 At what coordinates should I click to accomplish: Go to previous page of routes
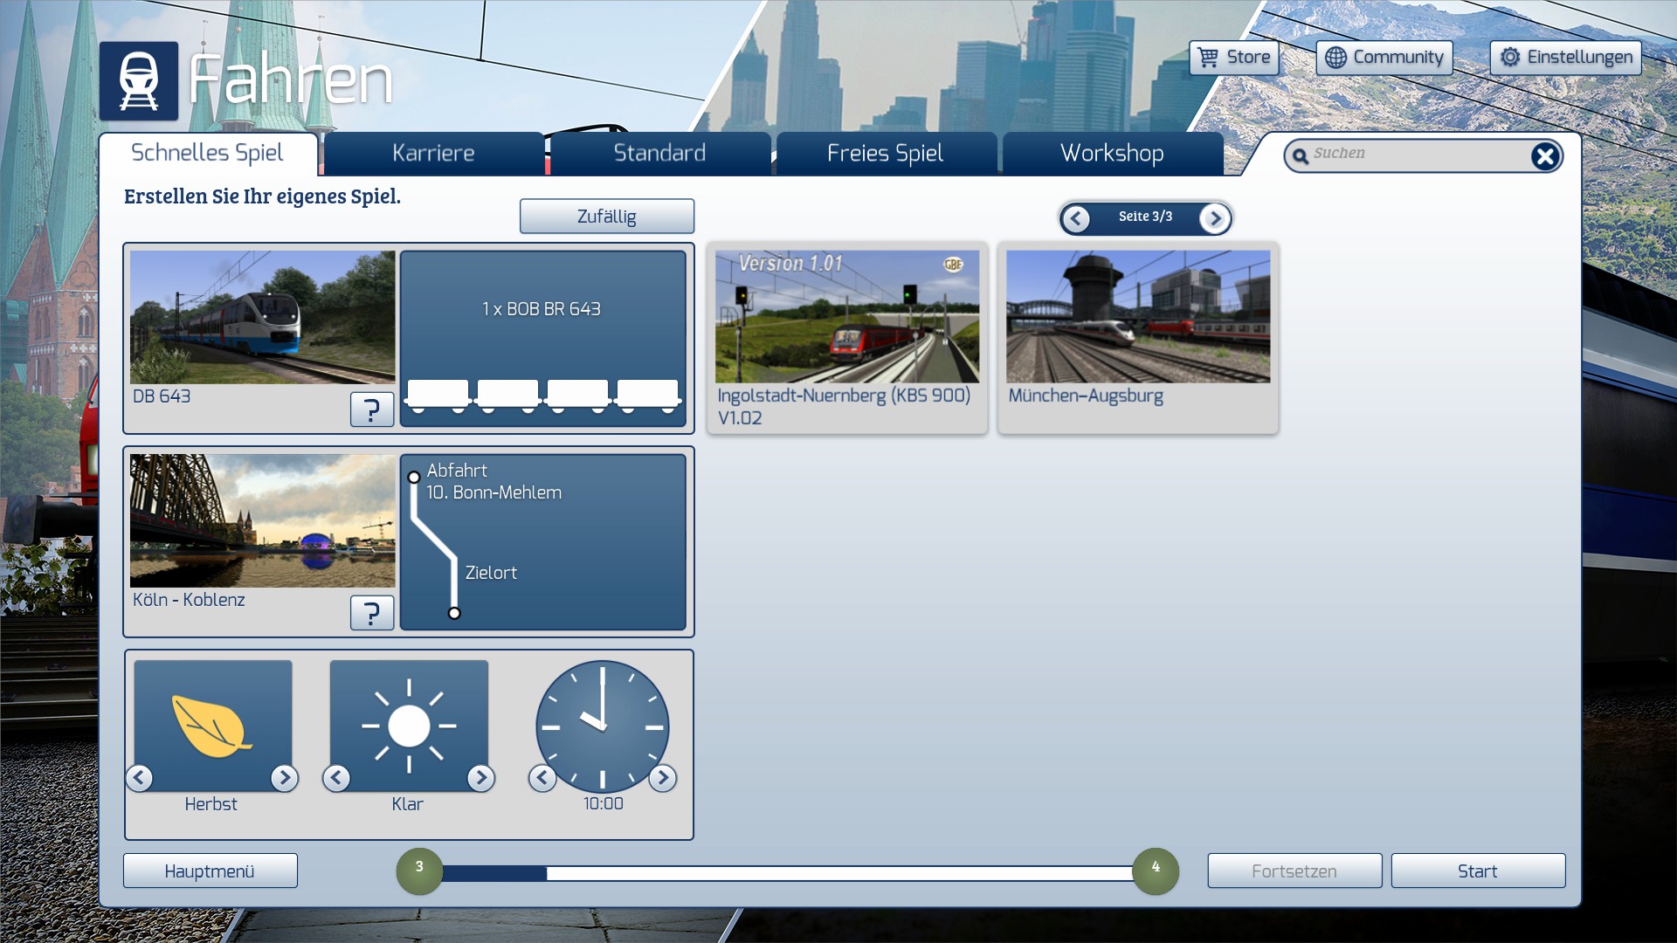(1076, 218)
